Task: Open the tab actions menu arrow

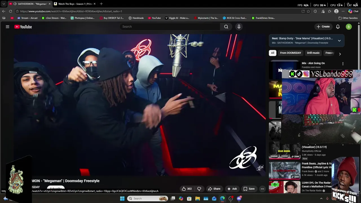Action: click(4, 4)
